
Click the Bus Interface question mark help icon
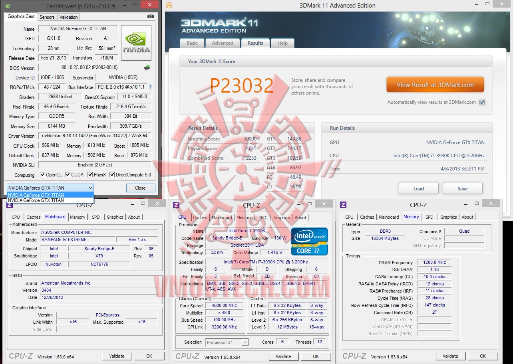(150, 87)
